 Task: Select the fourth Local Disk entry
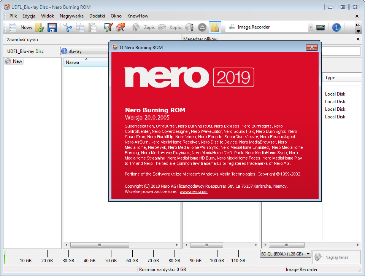(x=335, y=117)
